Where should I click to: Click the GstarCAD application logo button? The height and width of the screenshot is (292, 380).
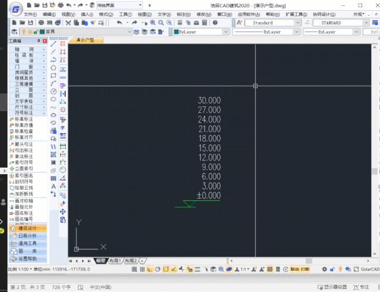(16, 9)
